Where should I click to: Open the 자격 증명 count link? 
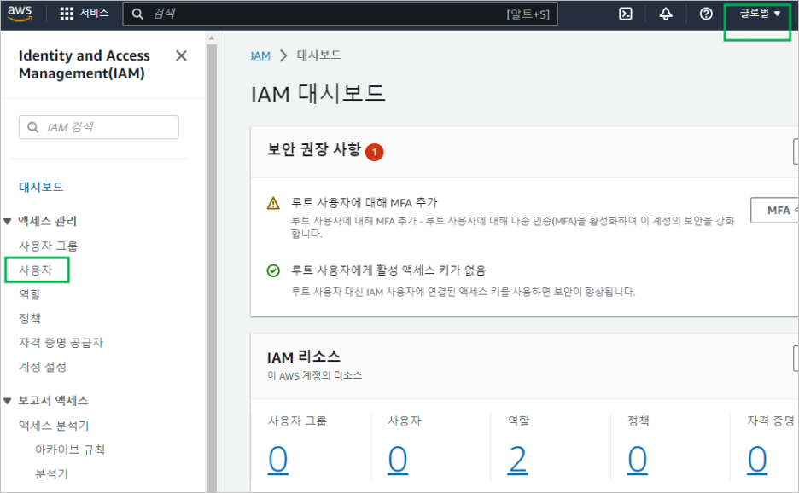(x=757, y=460)
